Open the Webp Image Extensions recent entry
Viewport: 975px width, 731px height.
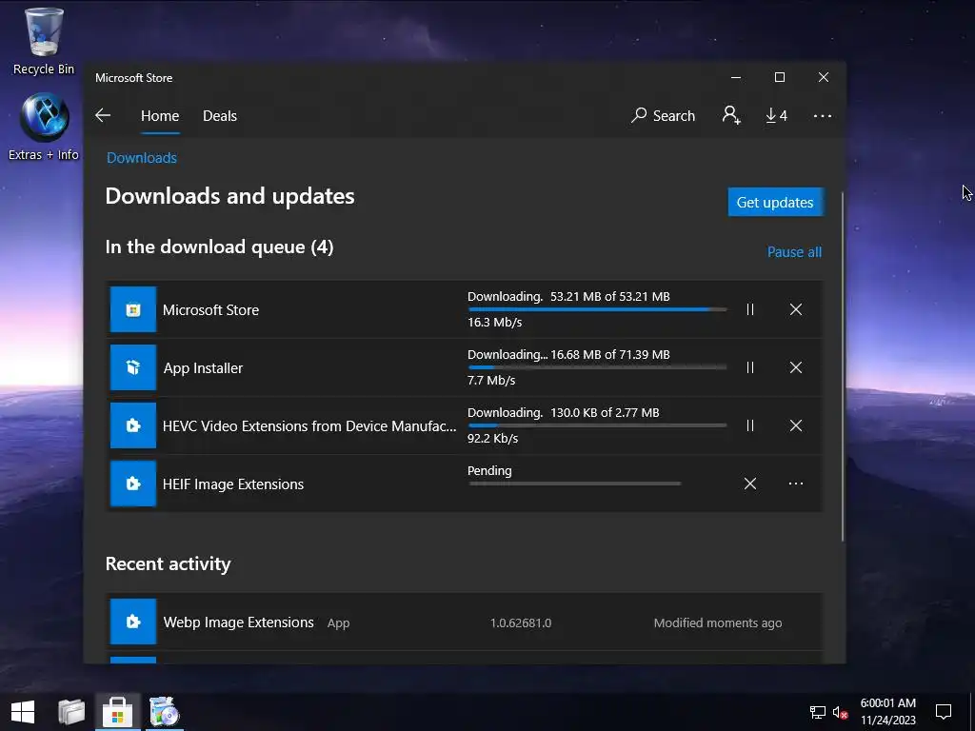click(x=465, y=622)
